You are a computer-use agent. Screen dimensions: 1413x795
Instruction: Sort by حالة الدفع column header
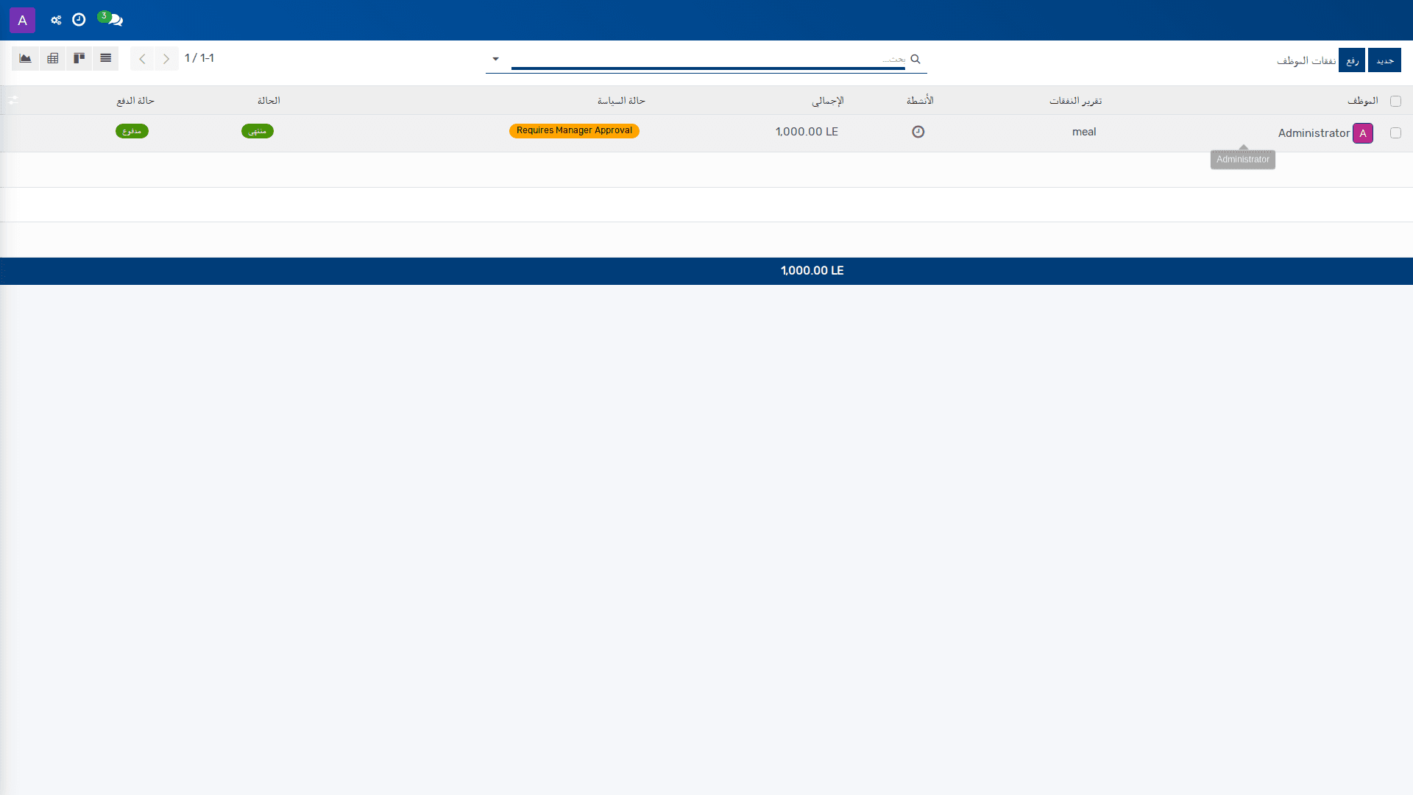(135, 101)
